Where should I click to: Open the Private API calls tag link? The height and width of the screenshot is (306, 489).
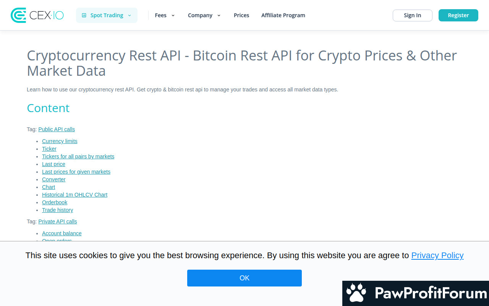58,221
